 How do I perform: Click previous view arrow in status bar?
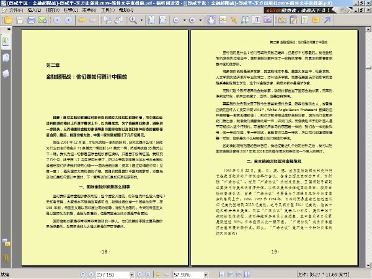158,275
